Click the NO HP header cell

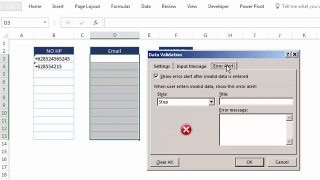(x=54, y=51)
